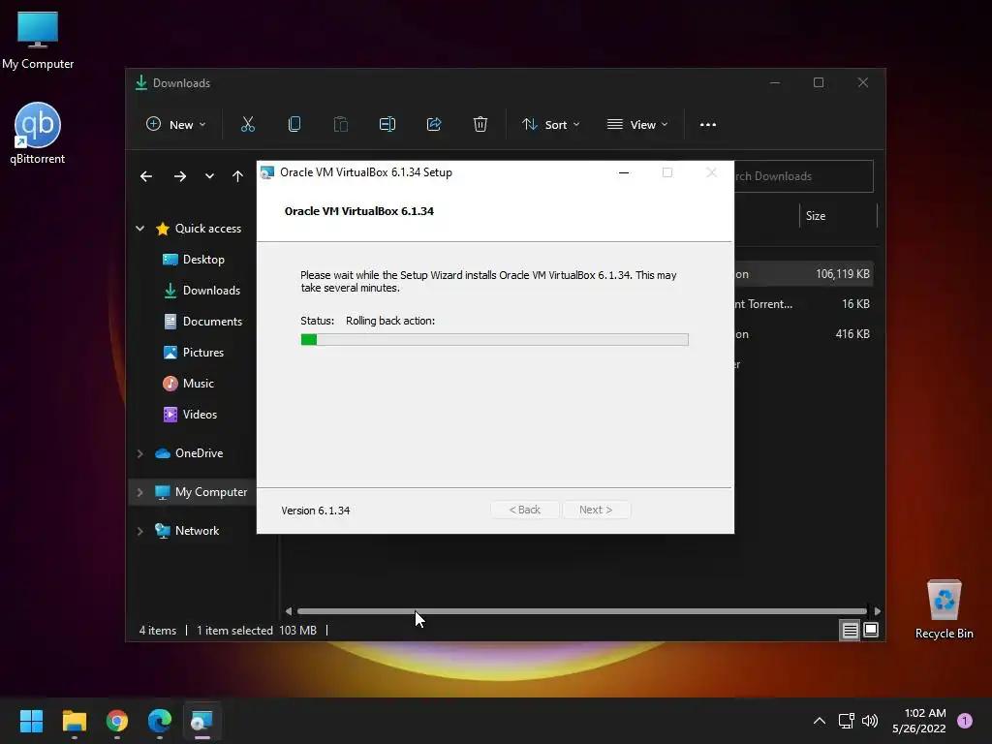Minimize the VirtualBox Setup dialog

coord(624,172)
